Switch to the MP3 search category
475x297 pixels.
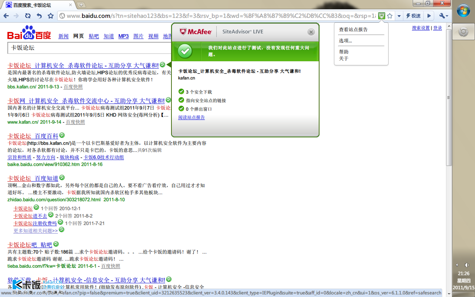124,36
